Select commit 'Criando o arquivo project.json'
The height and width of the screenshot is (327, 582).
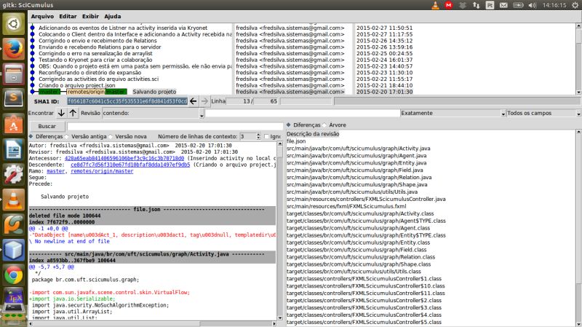click(x=77, y=85)
